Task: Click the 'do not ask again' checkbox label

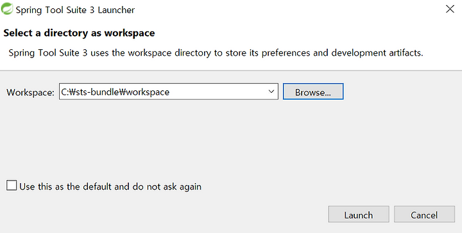Action: point(110,186)
